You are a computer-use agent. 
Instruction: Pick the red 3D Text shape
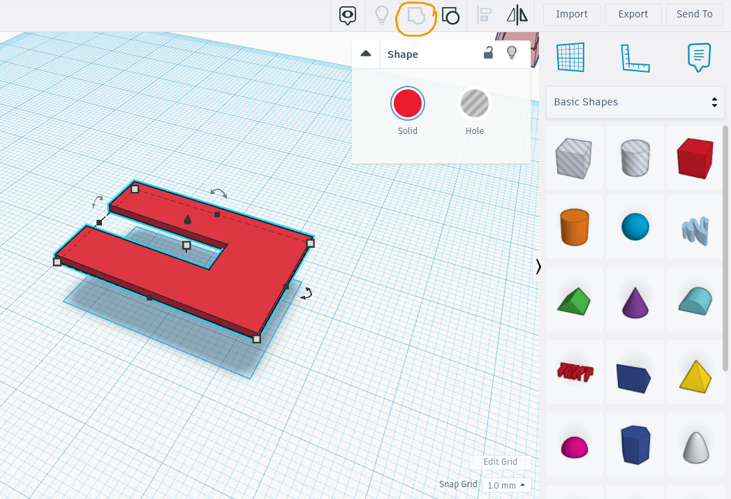coord(575,372)
